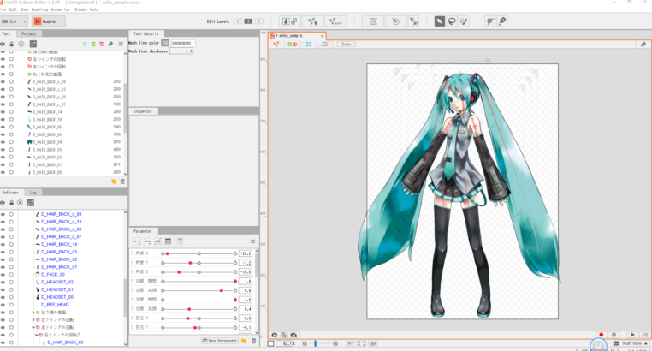Viewport: 652px width, 351px height.
Task: Click the New Parameter button
Action: [219, 341]
